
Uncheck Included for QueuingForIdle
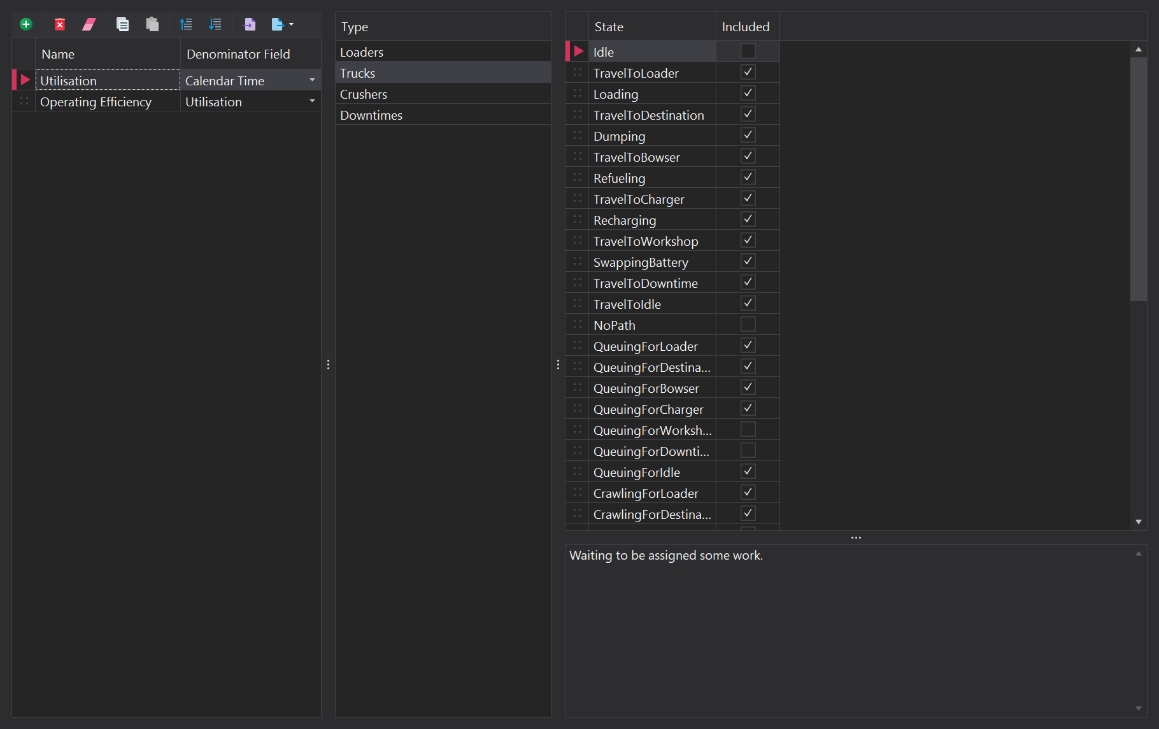point(748,471)
